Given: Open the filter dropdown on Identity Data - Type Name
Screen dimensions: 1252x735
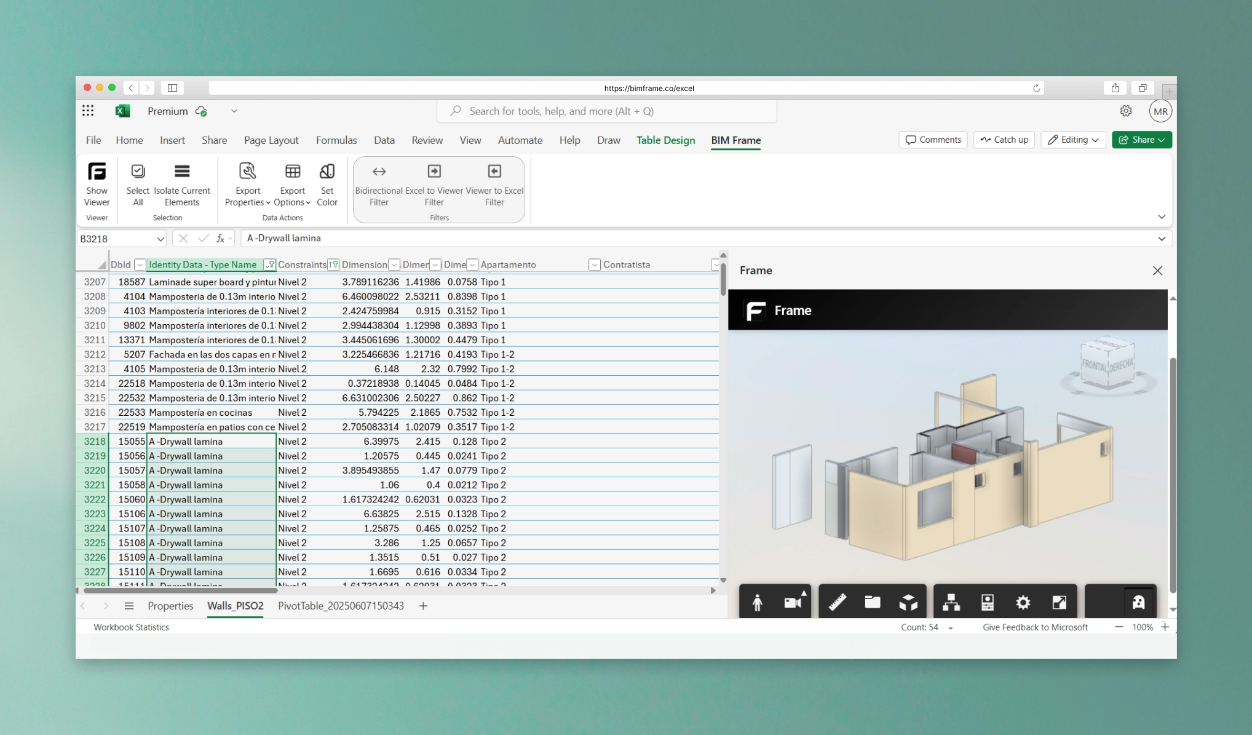Looking at the screenshot, I should point(269,264).
